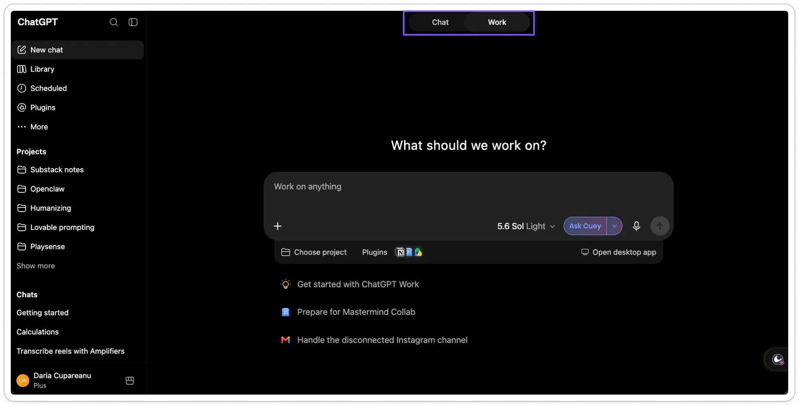Send message with the up arrow button
This screenshot has height=405, width=799.
[x=660, y=226]
